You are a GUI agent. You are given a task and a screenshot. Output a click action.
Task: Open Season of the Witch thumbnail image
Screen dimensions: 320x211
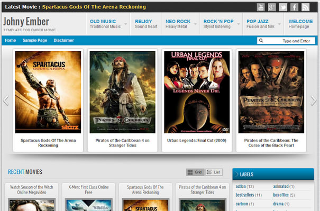32,205
